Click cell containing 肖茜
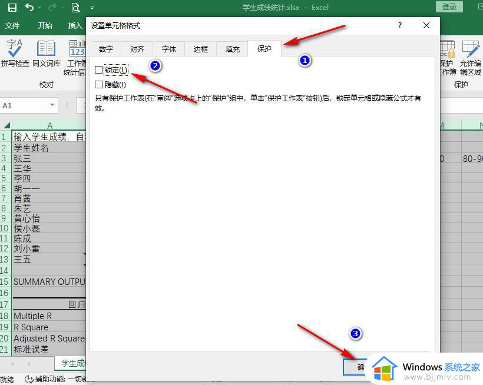Screen dimensions: 483x385 click(49, 198)
